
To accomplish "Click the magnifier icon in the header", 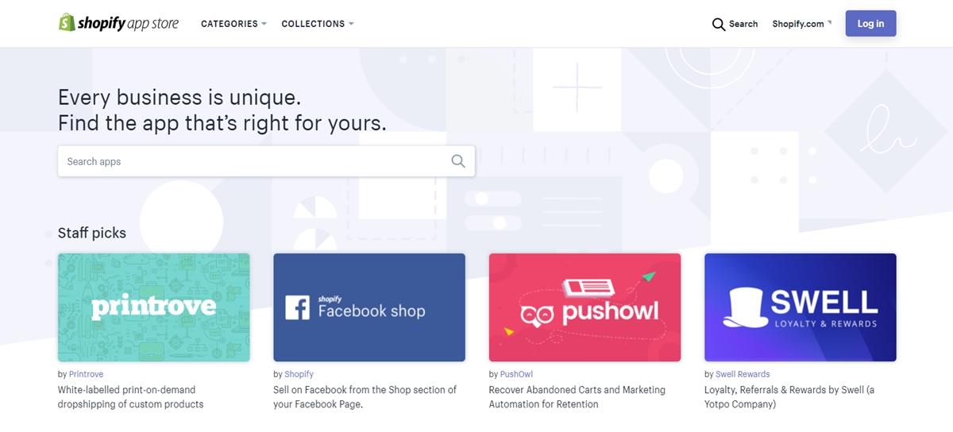I will pos(719,24).
